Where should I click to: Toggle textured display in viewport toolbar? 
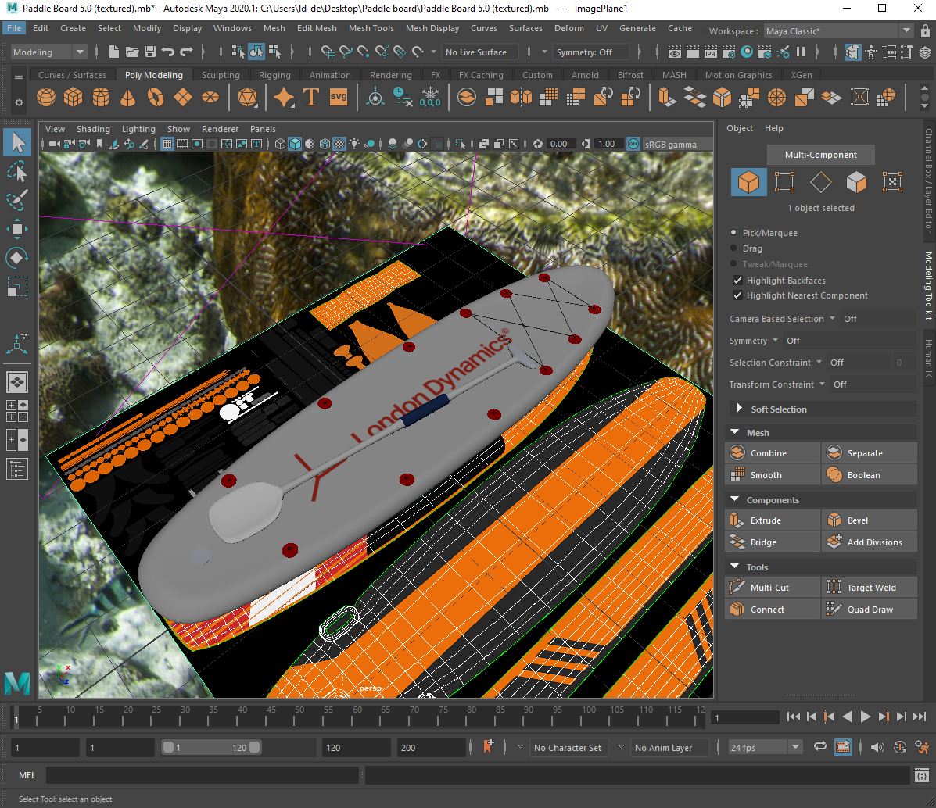pos(339,144)
